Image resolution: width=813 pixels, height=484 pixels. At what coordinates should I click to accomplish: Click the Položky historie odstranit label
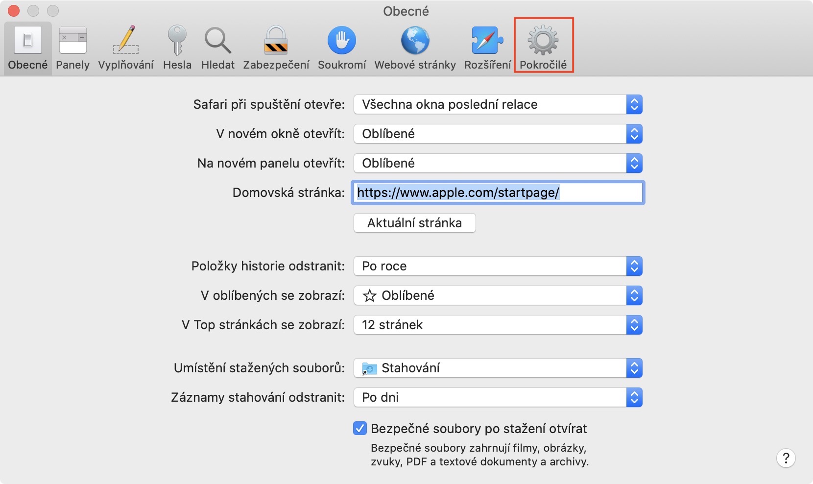(268, 266)
